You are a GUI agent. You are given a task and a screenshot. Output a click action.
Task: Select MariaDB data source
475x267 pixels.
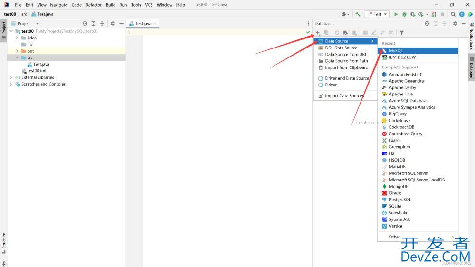pos(418,166)
